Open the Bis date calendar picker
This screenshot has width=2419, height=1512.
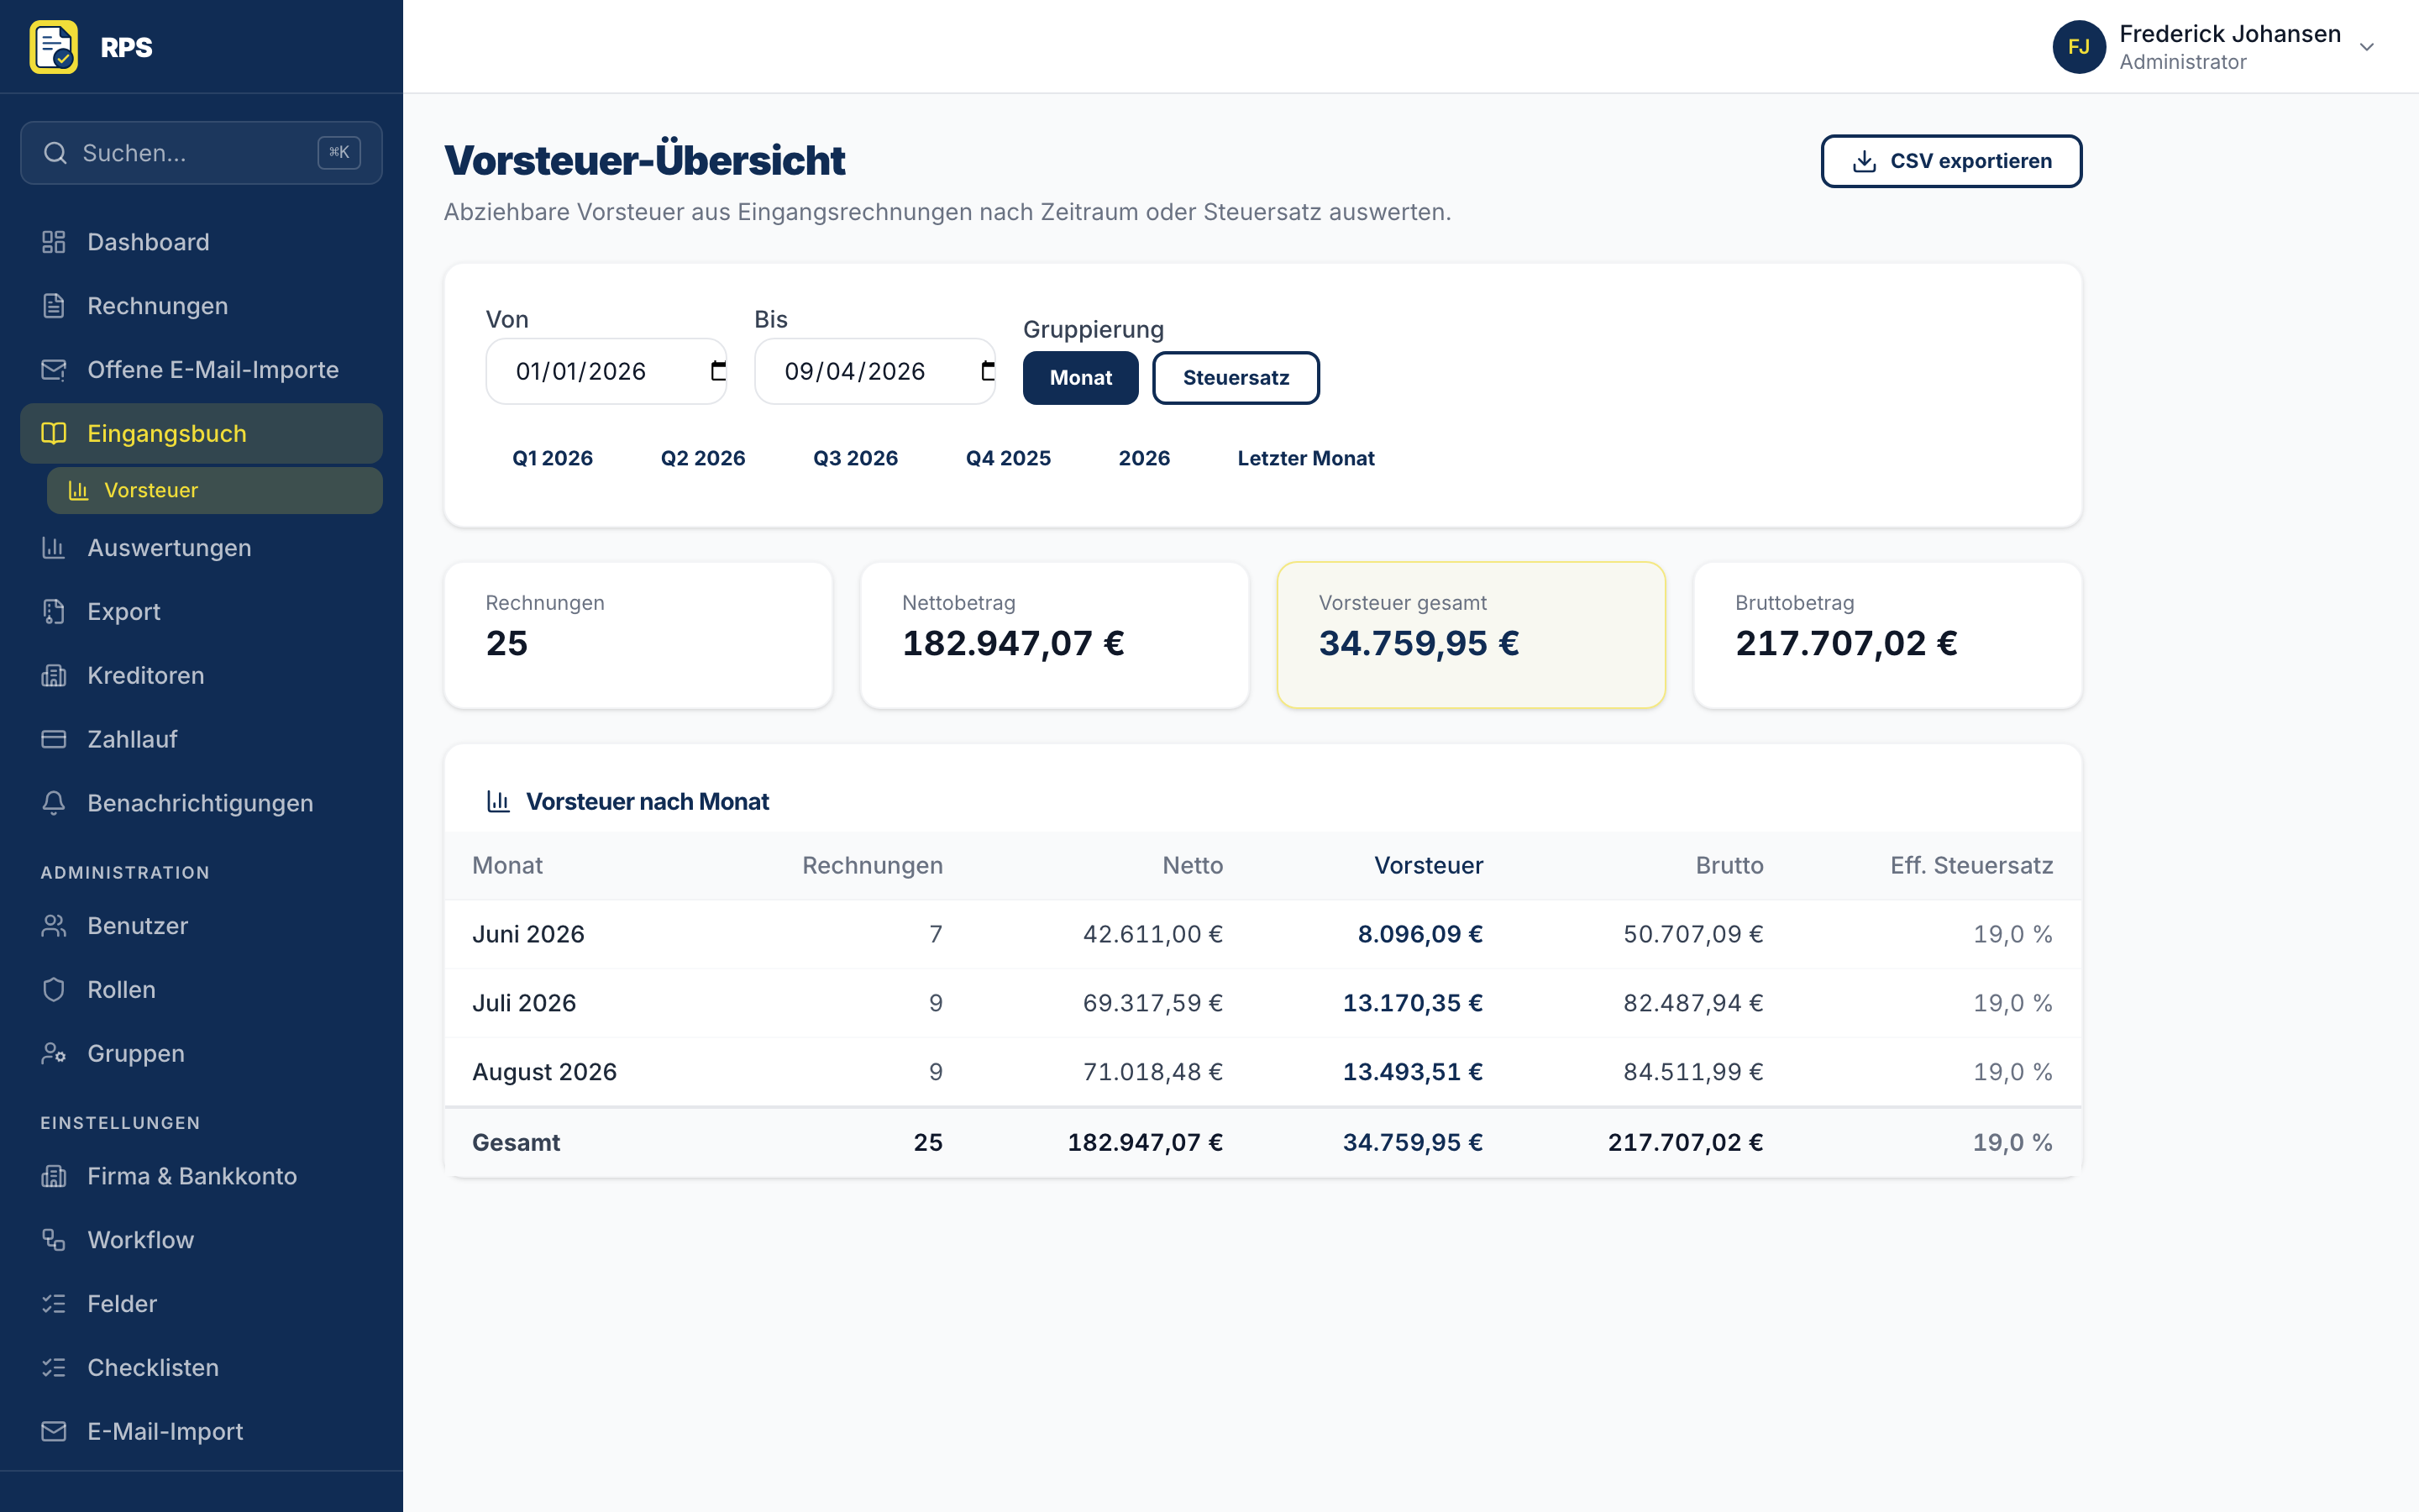(x=987, y=371)
